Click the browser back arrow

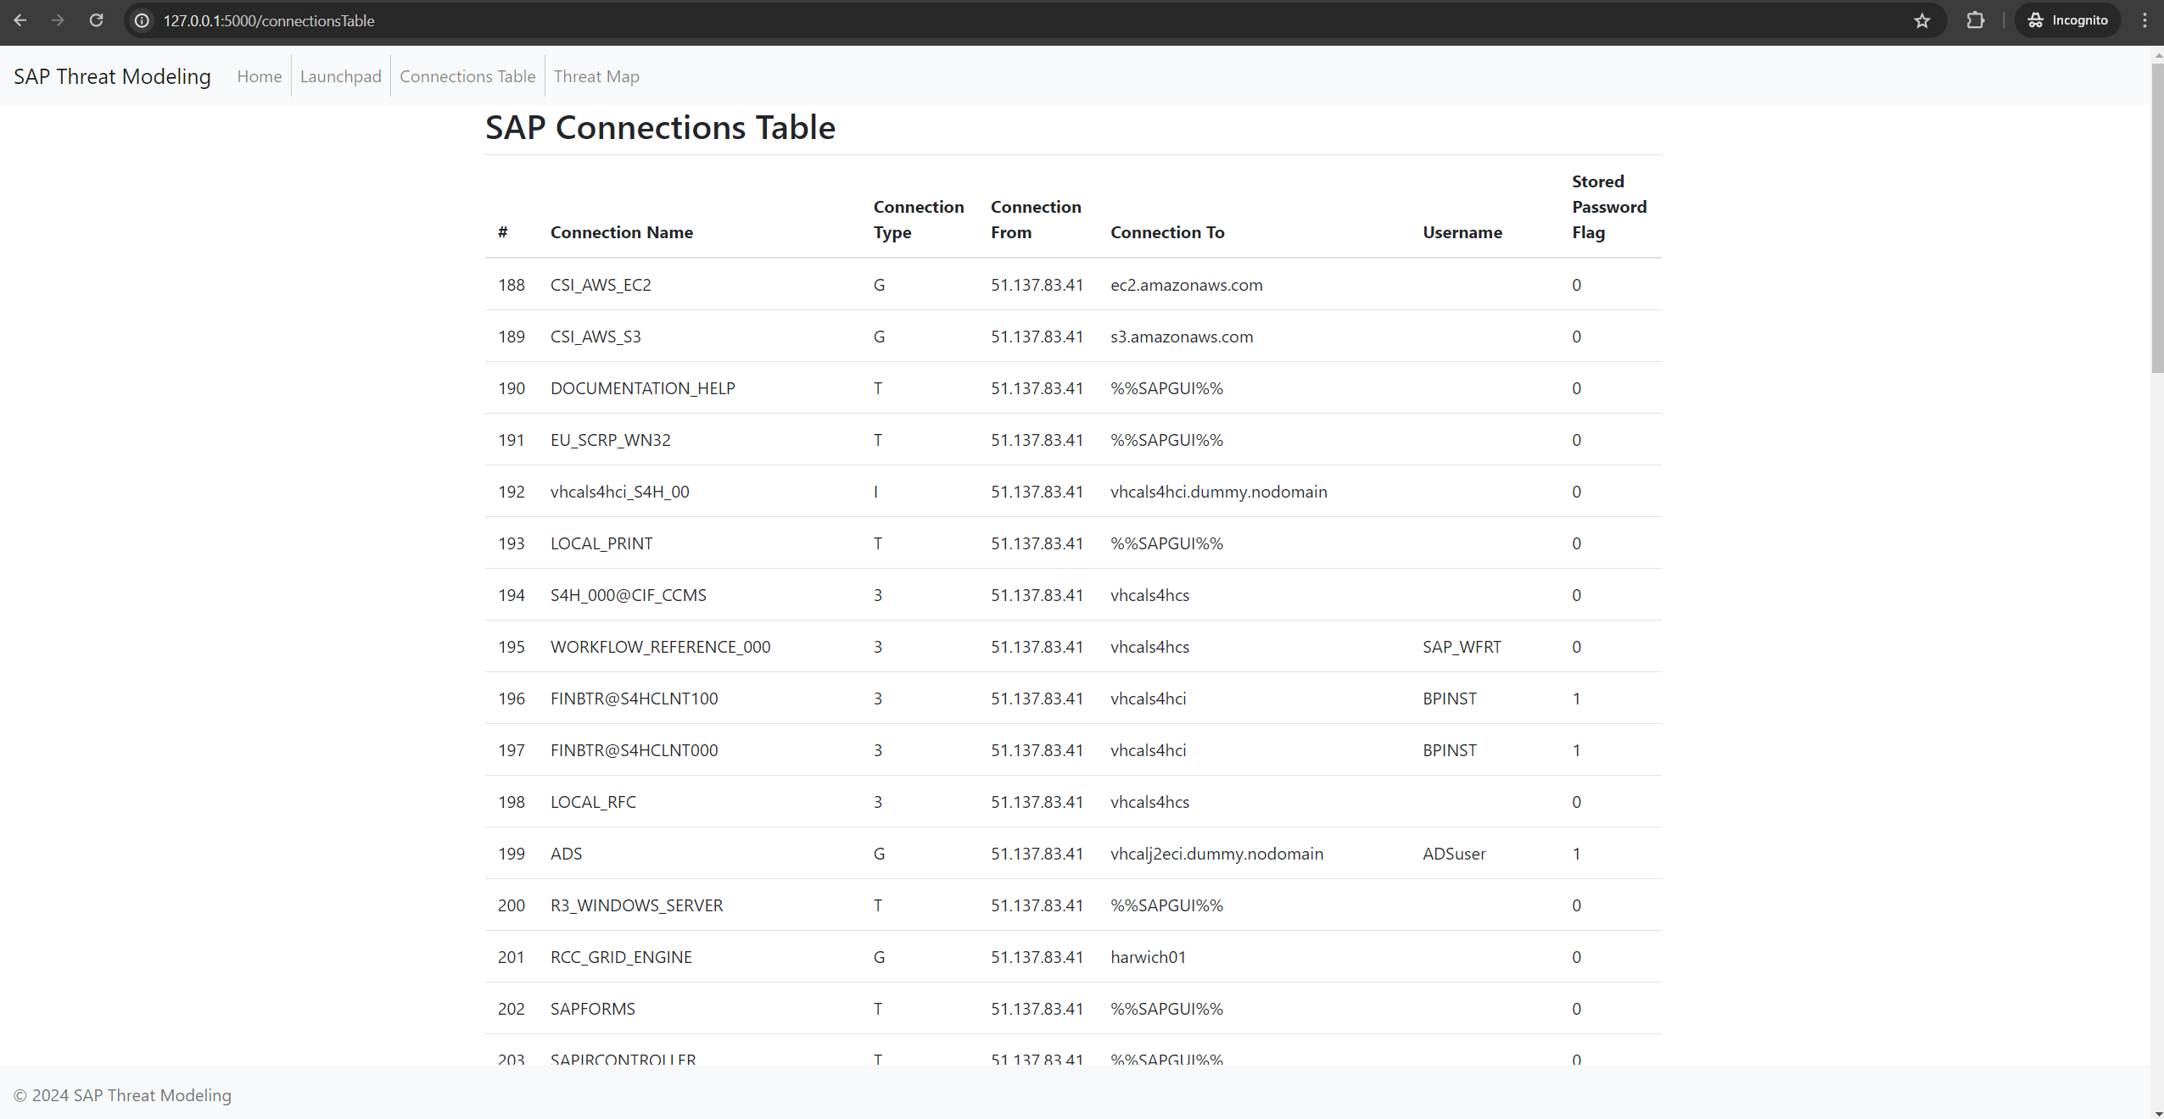(20, 20)
